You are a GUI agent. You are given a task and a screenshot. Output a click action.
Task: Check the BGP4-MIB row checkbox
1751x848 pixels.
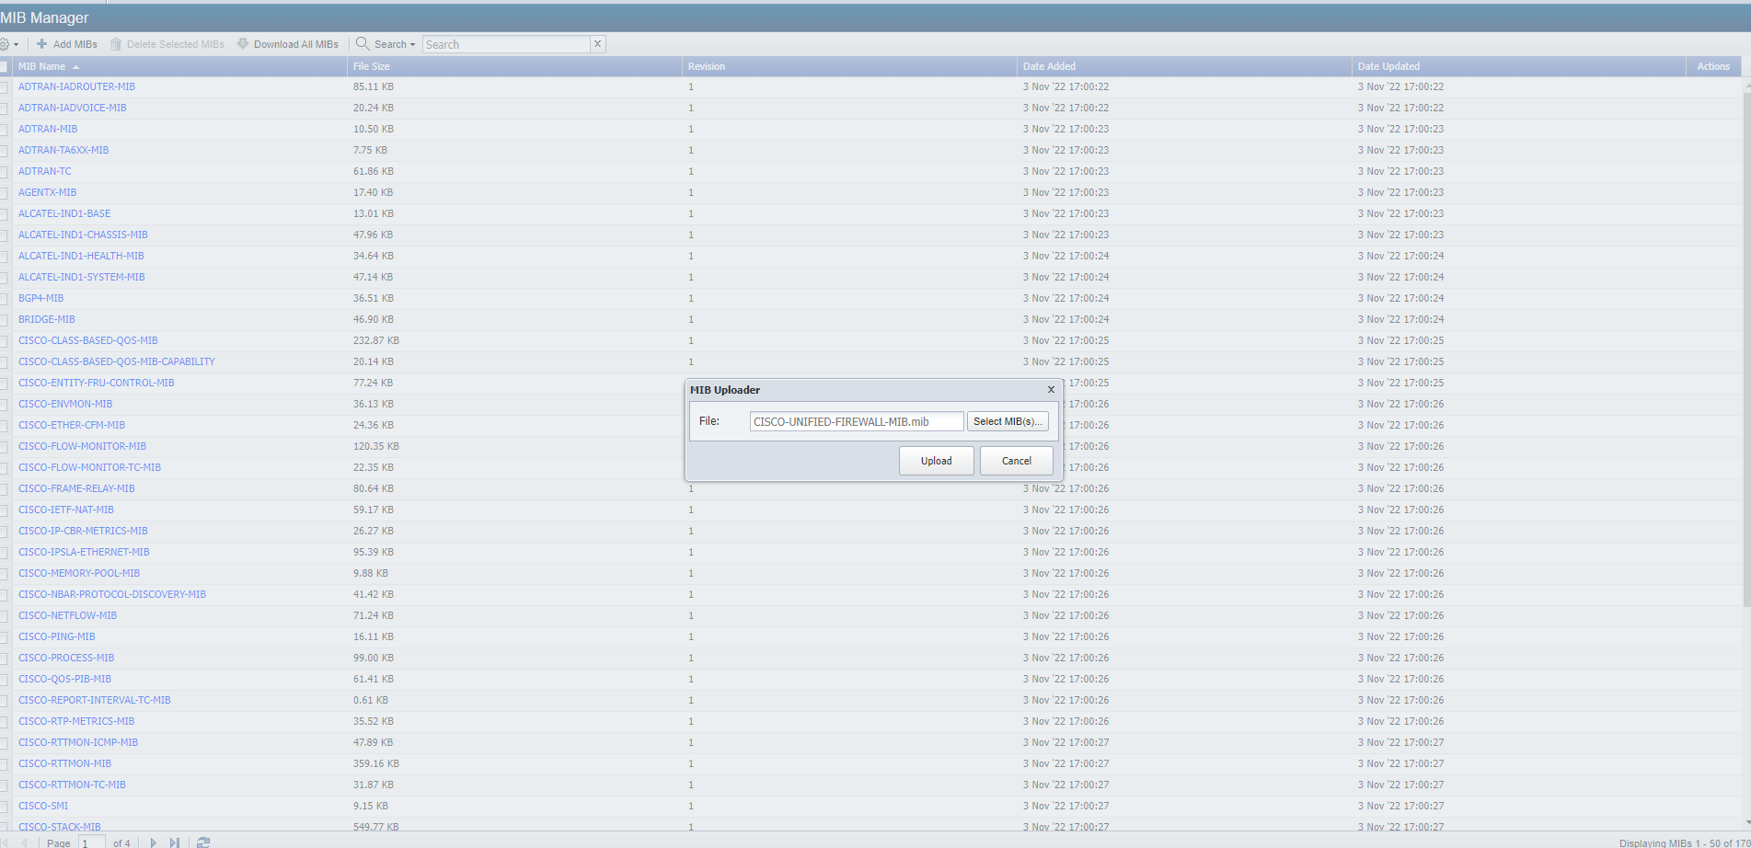tap(4, 299)
